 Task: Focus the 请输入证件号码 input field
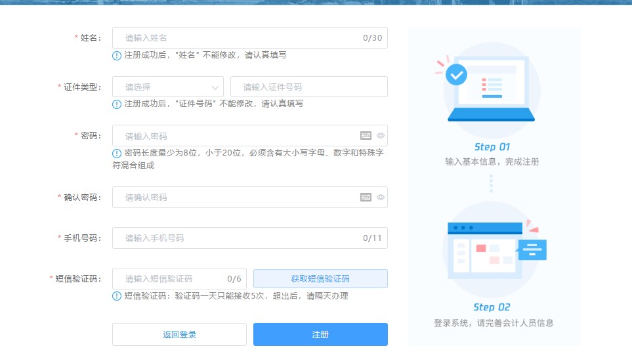coord(309,87)
